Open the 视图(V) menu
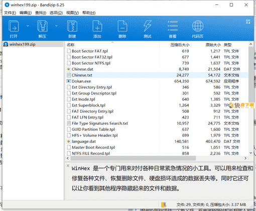The height and width of the screenshot is (211, 256). [x=72, y=13]
